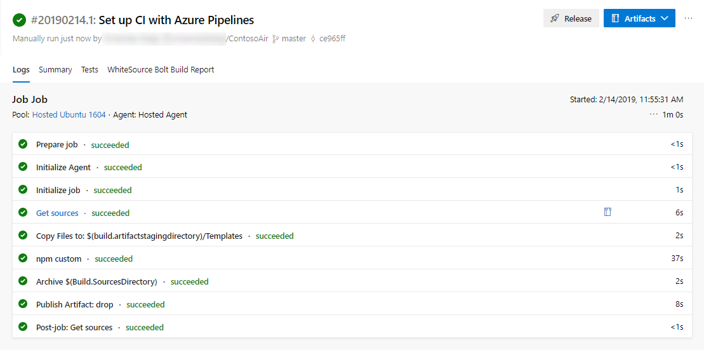Image resolution: width=704 pixels, height=350 pixels.
Task: Click the green check icon for Initialize job
Action: coord(23,189)
